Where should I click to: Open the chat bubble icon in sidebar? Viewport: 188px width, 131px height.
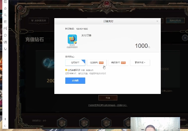click(5, 35)
